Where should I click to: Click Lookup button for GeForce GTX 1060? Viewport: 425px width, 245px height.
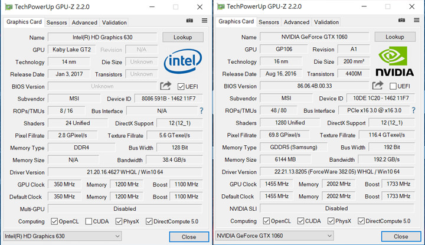point(395,37)
